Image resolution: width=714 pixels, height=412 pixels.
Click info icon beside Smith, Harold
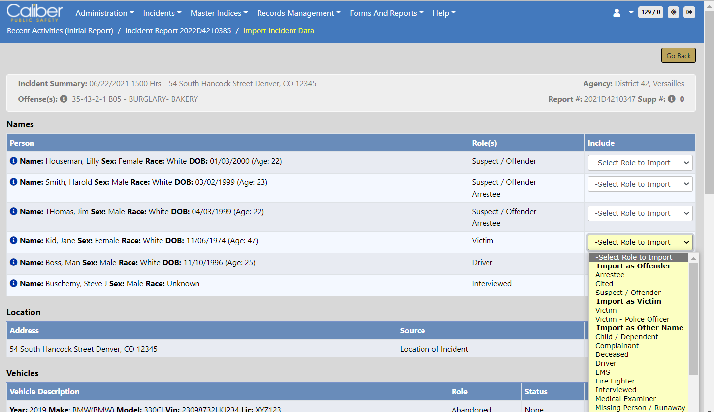coord(14,182)
